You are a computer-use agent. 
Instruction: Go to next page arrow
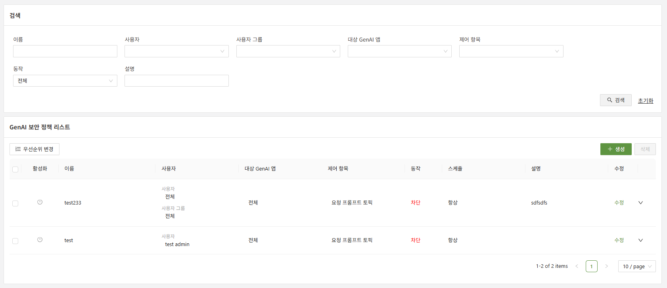pos(606,266)
